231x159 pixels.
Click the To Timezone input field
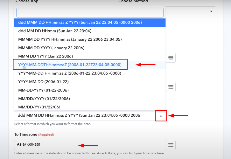(x=90, y=145)
